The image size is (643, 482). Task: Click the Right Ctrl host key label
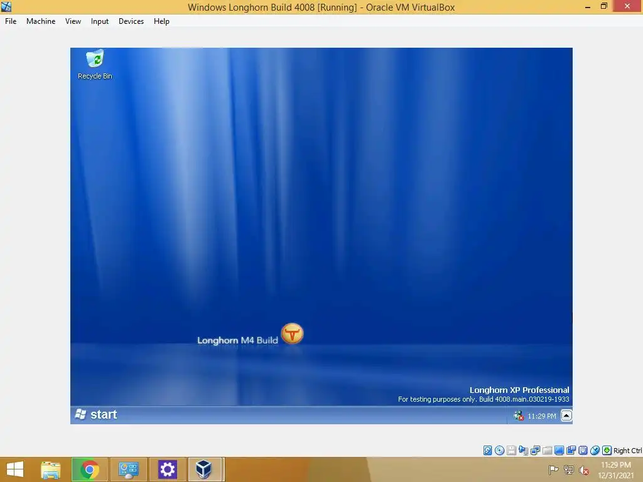tap(627, 451)
